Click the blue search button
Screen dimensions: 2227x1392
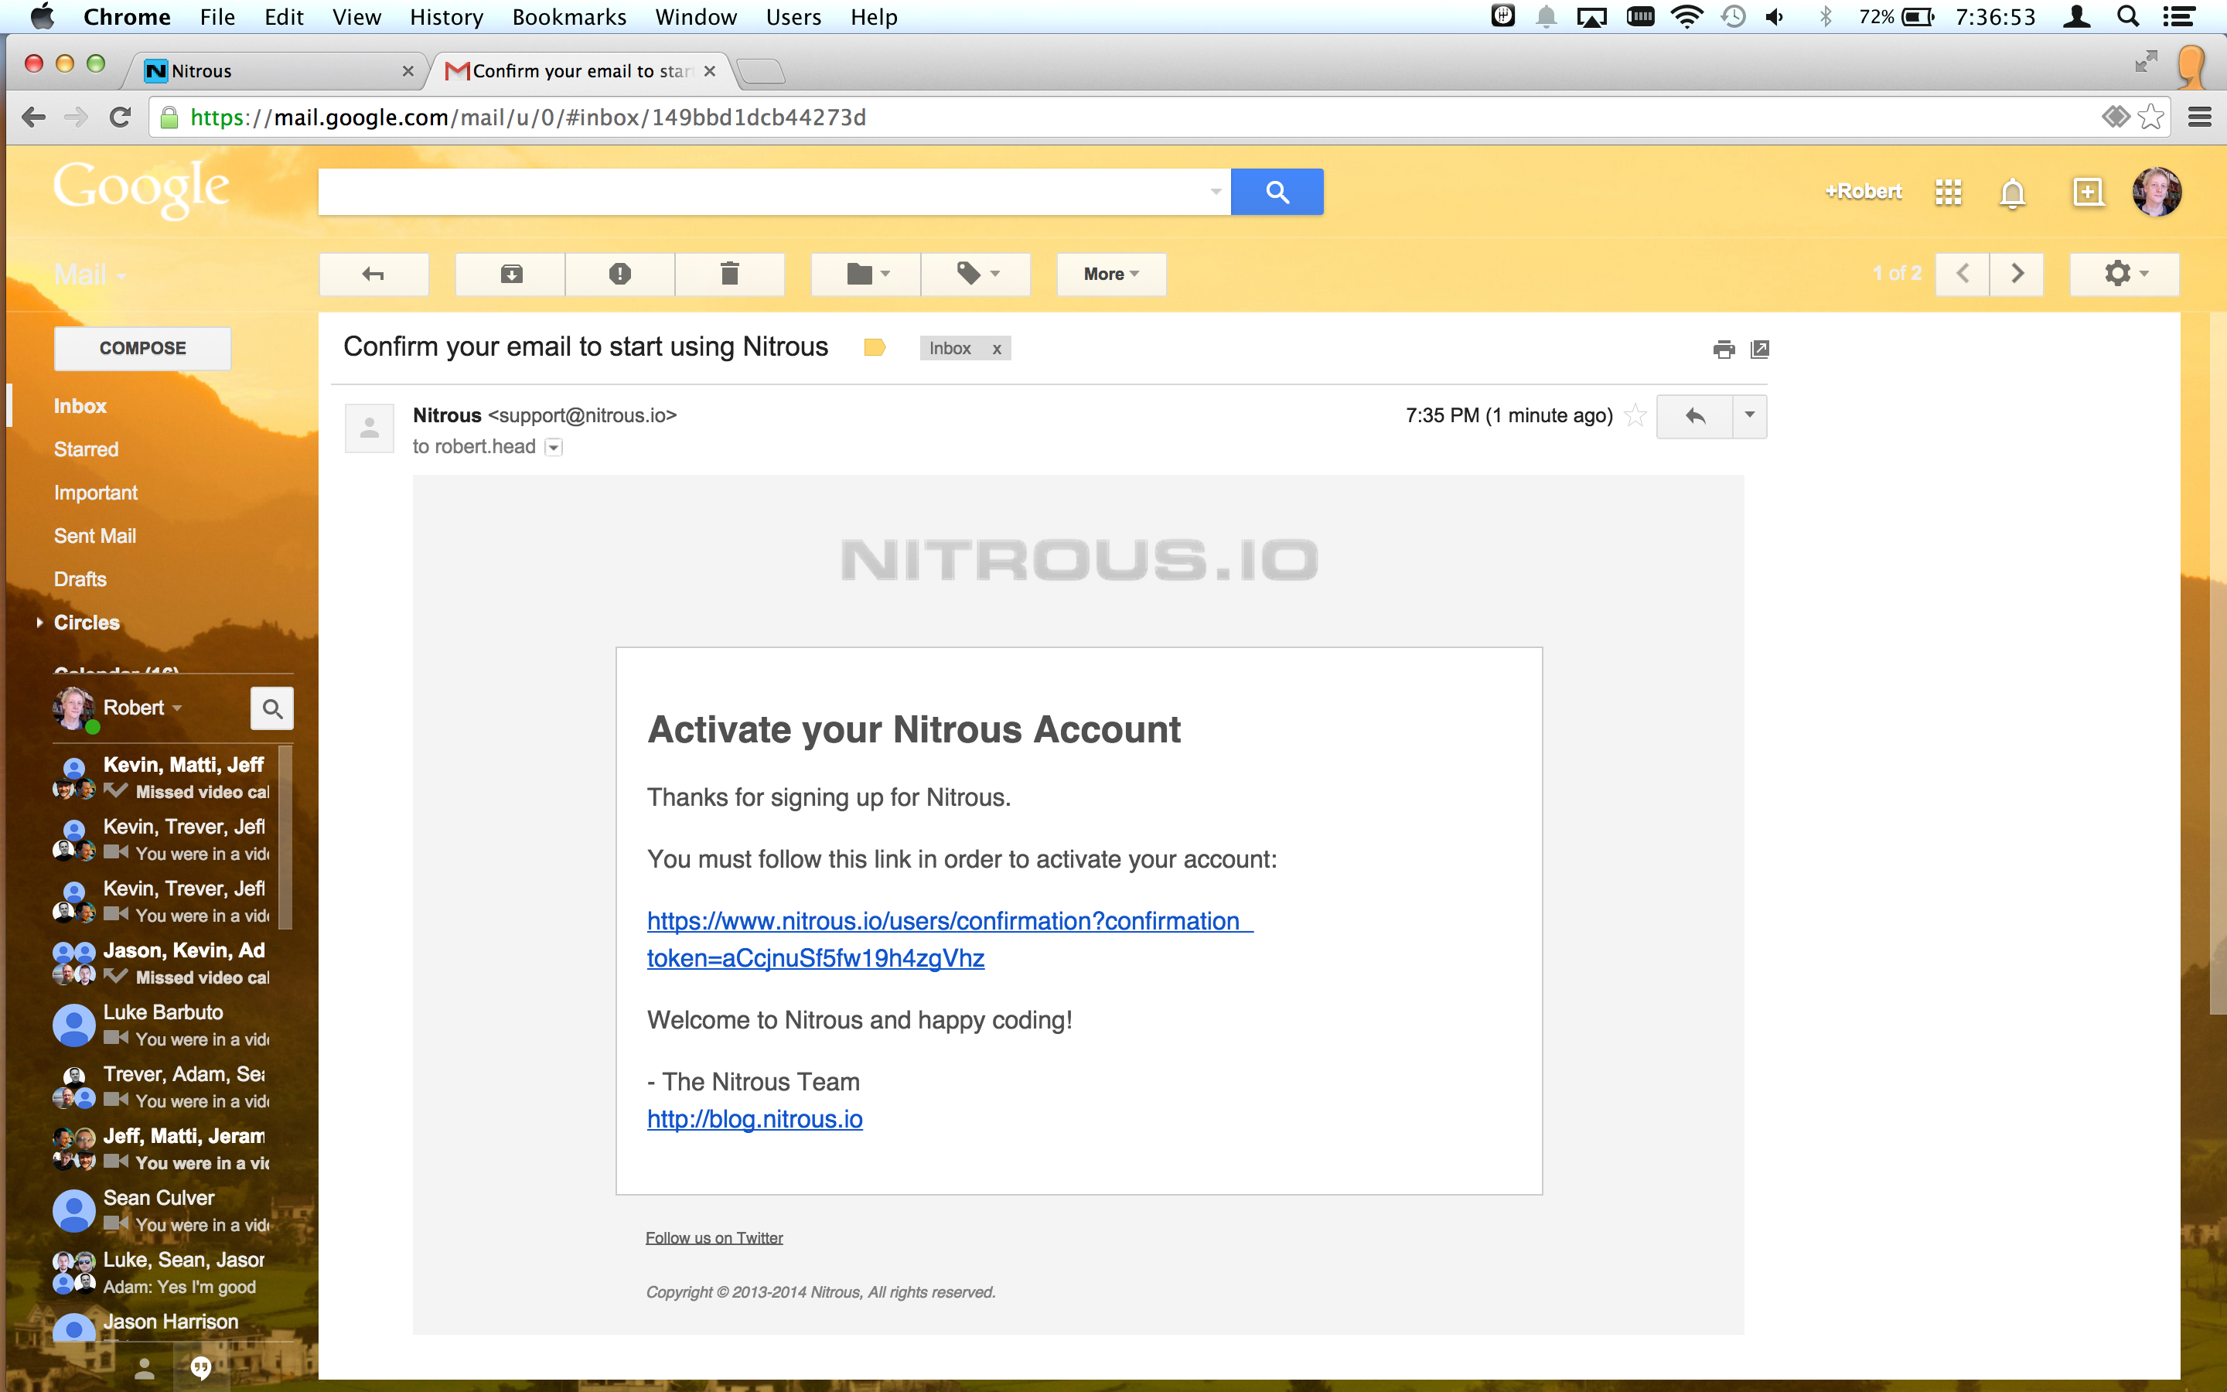(x=1277, y=192)
